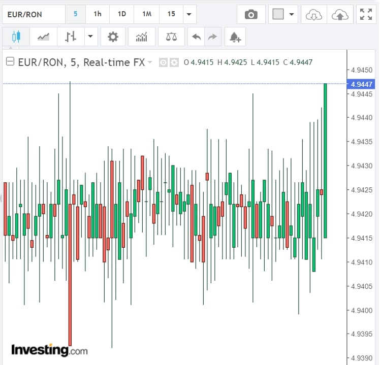Select the 1h timeframe
The image size is (380, 365).
(97, 14)
